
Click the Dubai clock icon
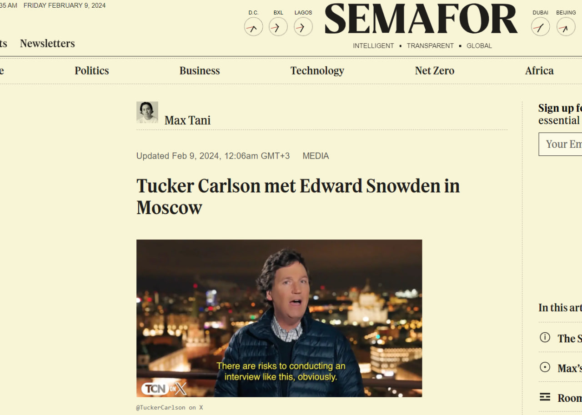click(540, 27)
